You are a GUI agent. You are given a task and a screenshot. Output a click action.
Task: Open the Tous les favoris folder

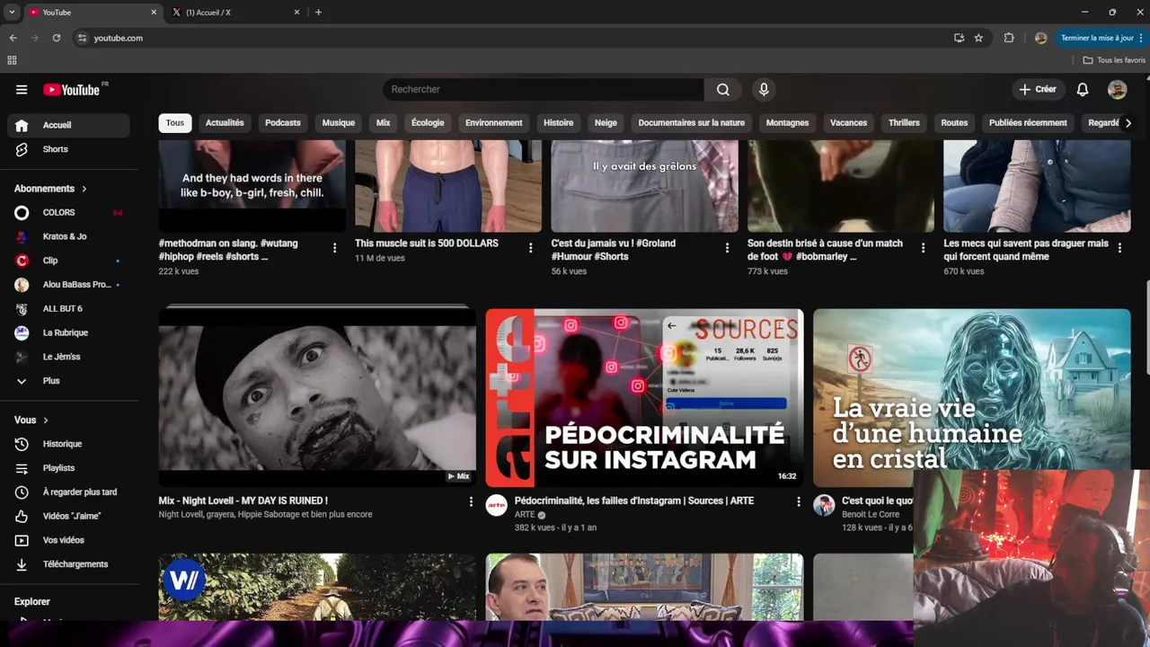[1114, 60]
